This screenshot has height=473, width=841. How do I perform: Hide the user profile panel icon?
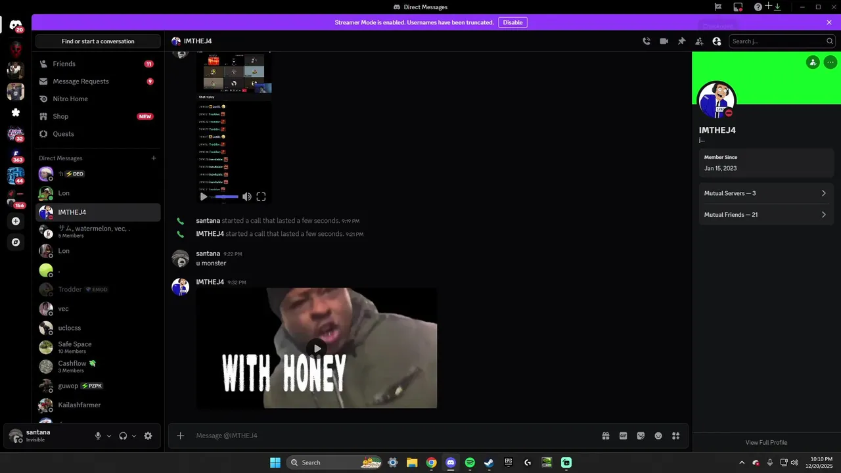717,41
